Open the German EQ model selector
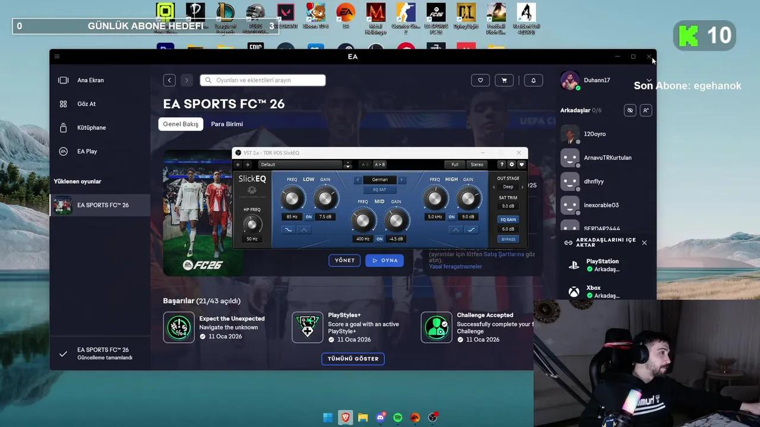This screenshot has width=760, height=427. (380, 180)
